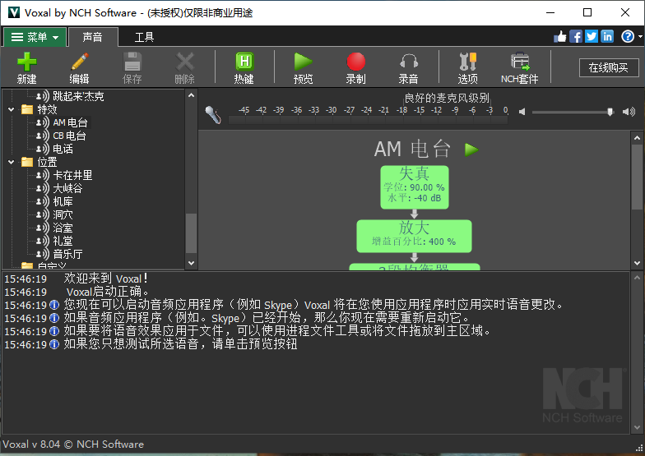Select the 声音 tab
The image size is (645, 456).
(92, 37)
